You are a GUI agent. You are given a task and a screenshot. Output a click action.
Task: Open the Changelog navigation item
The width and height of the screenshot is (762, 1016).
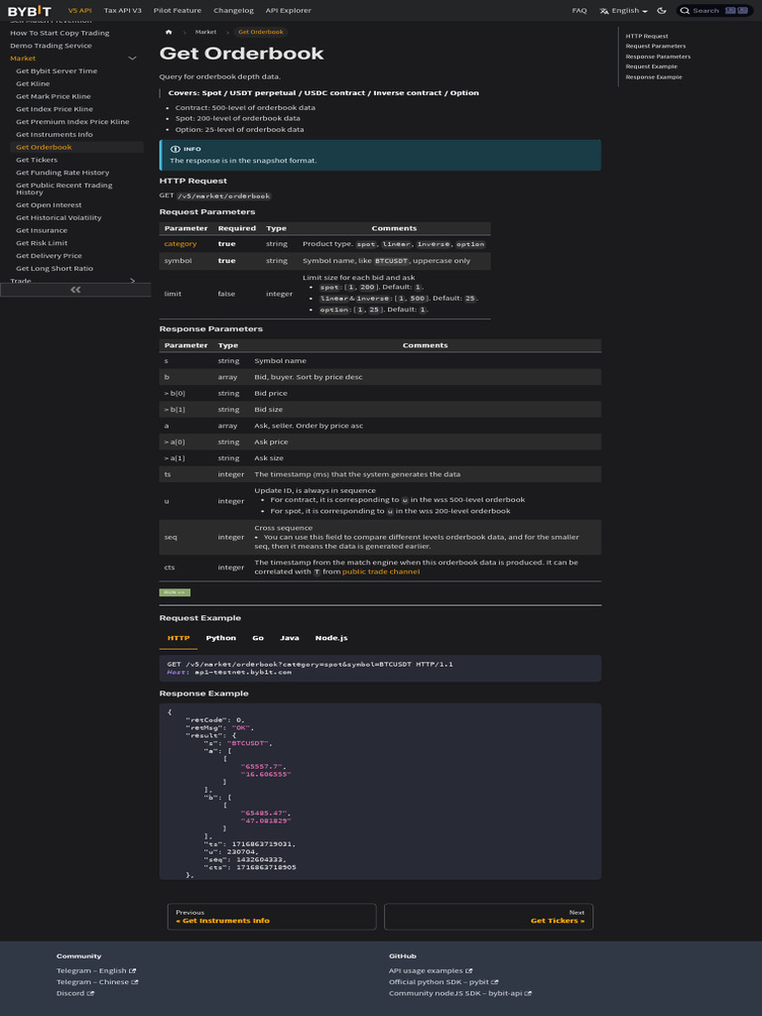coord(233,10)
